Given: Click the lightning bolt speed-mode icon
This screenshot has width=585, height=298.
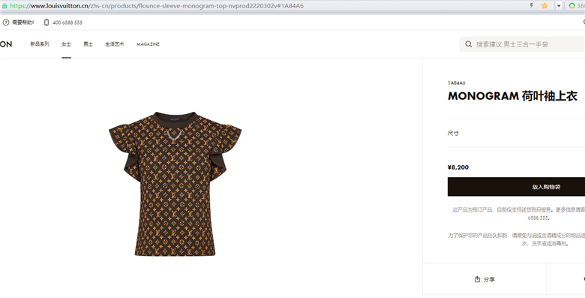Looking at the screenshot, I should tap(531, 5).
